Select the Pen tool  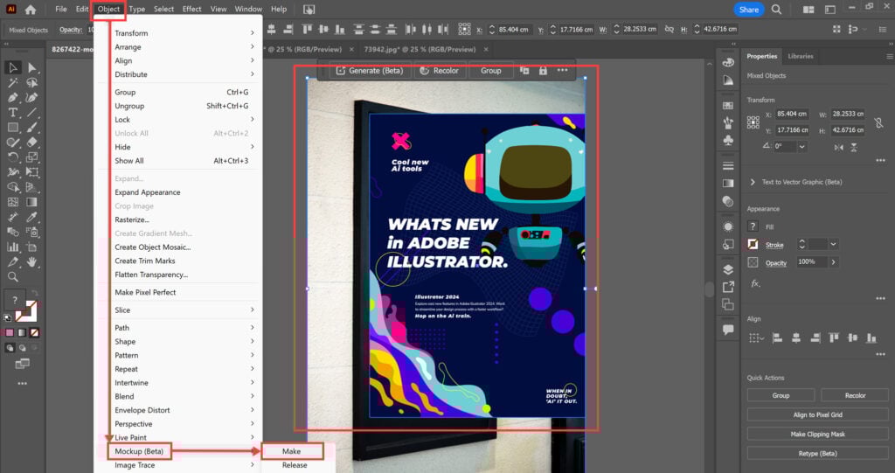pyautogui.click(x=12, y=98)
